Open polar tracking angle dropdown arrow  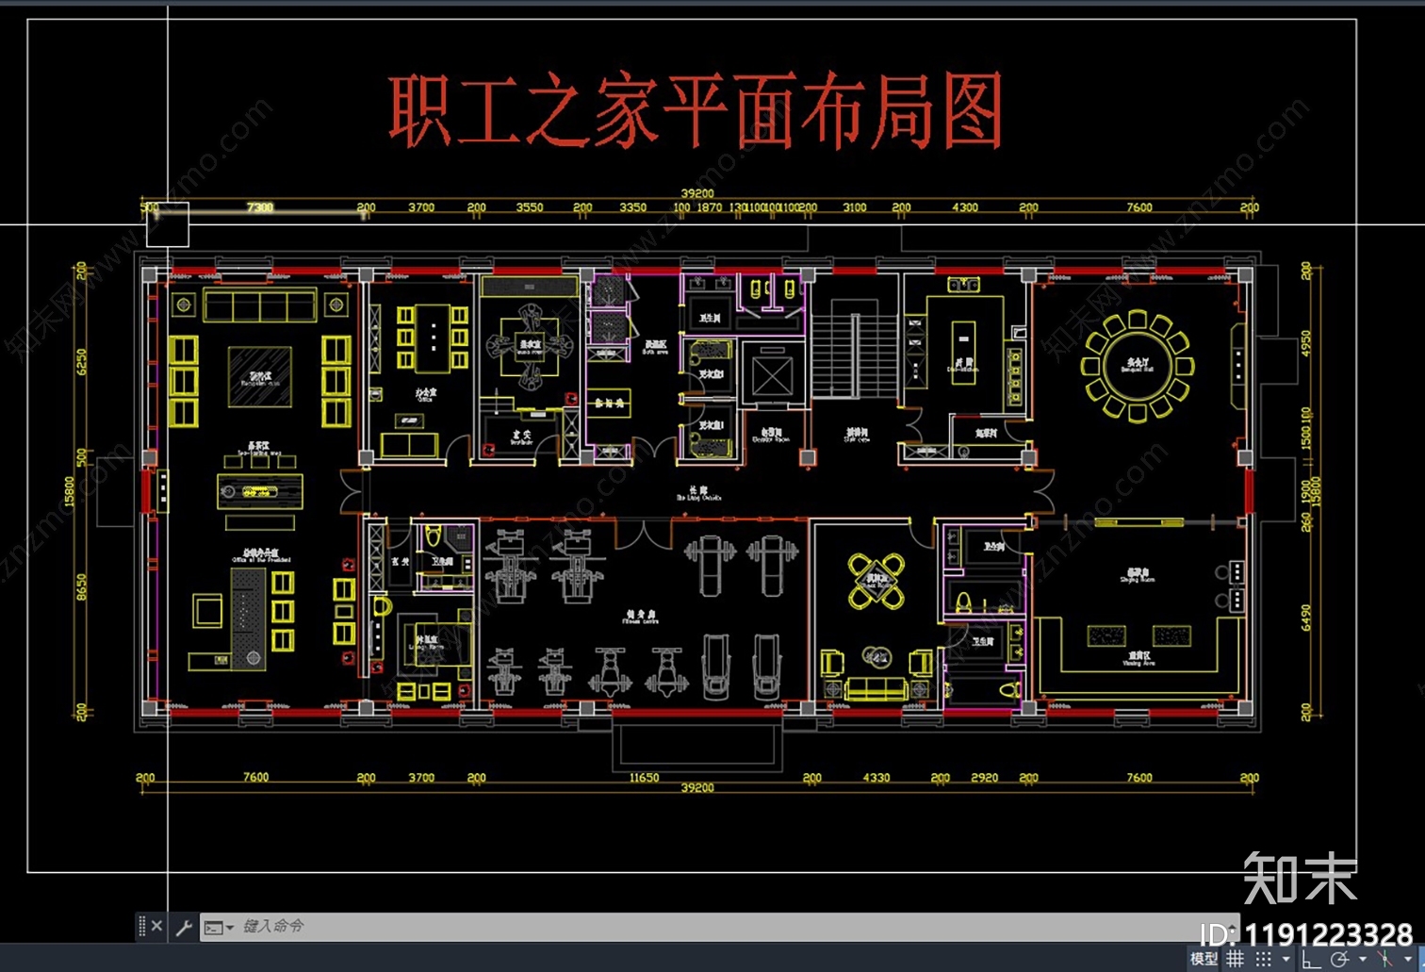click(x=1363, y=959)
